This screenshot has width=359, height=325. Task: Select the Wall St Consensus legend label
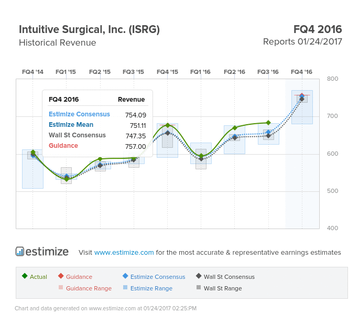click(x=229, y=277)
